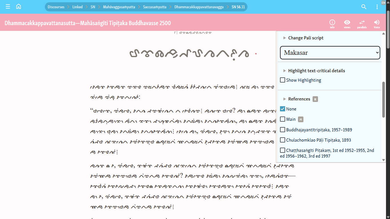390x219 pixels.
Task: Navigate to SN breadcrumb
Action: pyautogui.click(x=93, y=7)
